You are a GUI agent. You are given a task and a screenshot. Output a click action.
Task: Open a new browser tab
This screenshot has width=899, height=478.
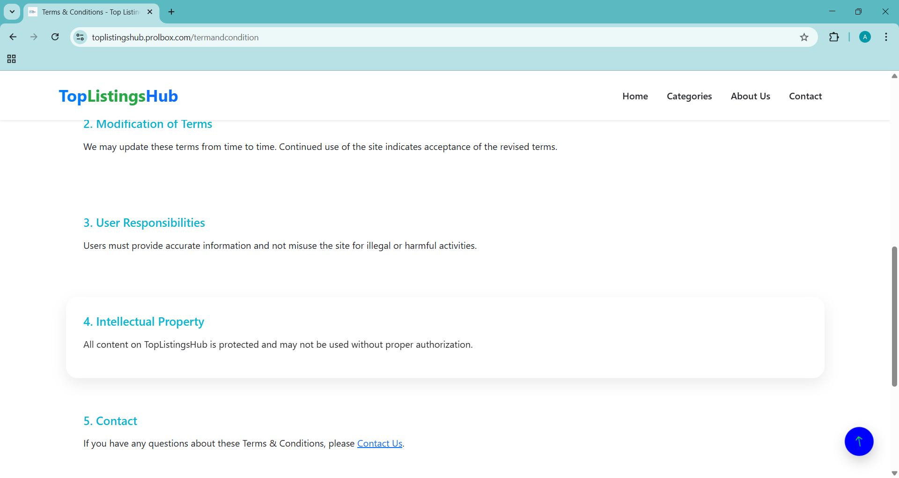[171, 12]
